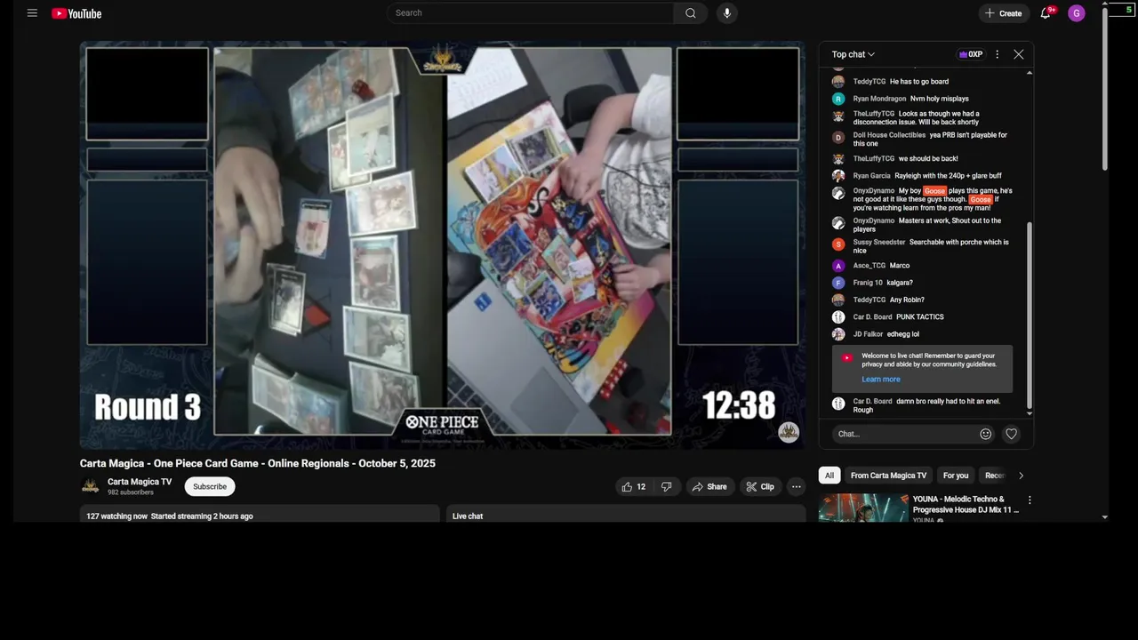Click Ryan Garcia avatar in chat

(x=838, y=176)
